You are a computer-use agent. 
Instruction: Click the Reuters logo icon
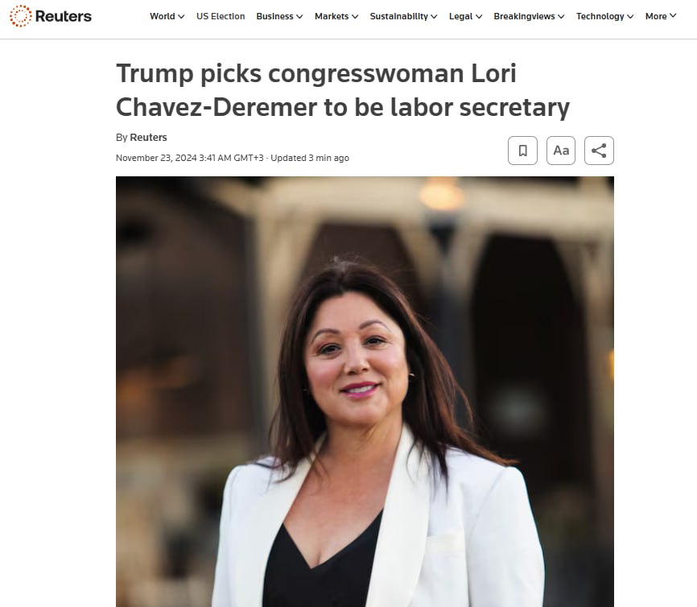pos(20,16)
